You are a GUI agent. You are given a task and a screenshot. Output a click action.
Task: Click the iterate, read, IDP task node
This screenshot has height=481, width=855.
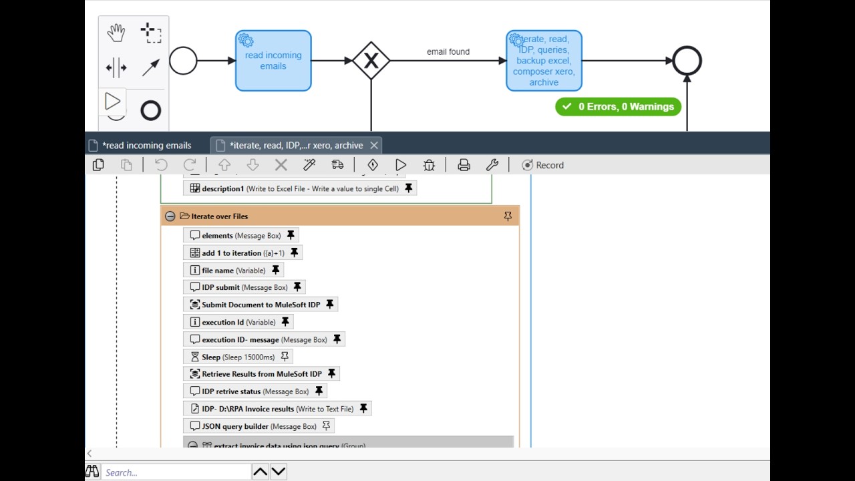click(x=544, y=61)
